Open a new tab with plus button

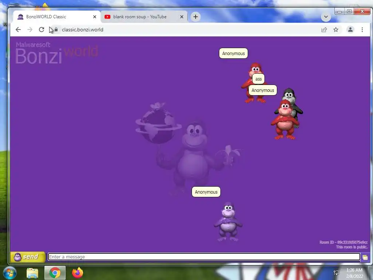click(x=196, y=17)
